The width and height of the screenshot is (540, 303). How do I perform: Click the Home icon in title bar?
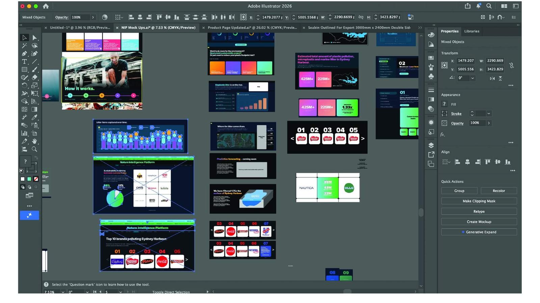46,6
